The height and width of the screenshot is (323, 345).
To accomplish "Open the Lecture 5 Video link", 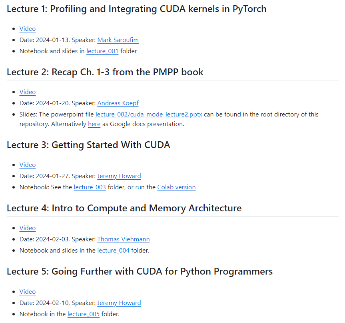I will click(x=28, y=292).
